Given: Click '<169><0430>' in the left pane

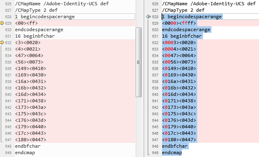Looking at the screenshot, I should point(30,75).
